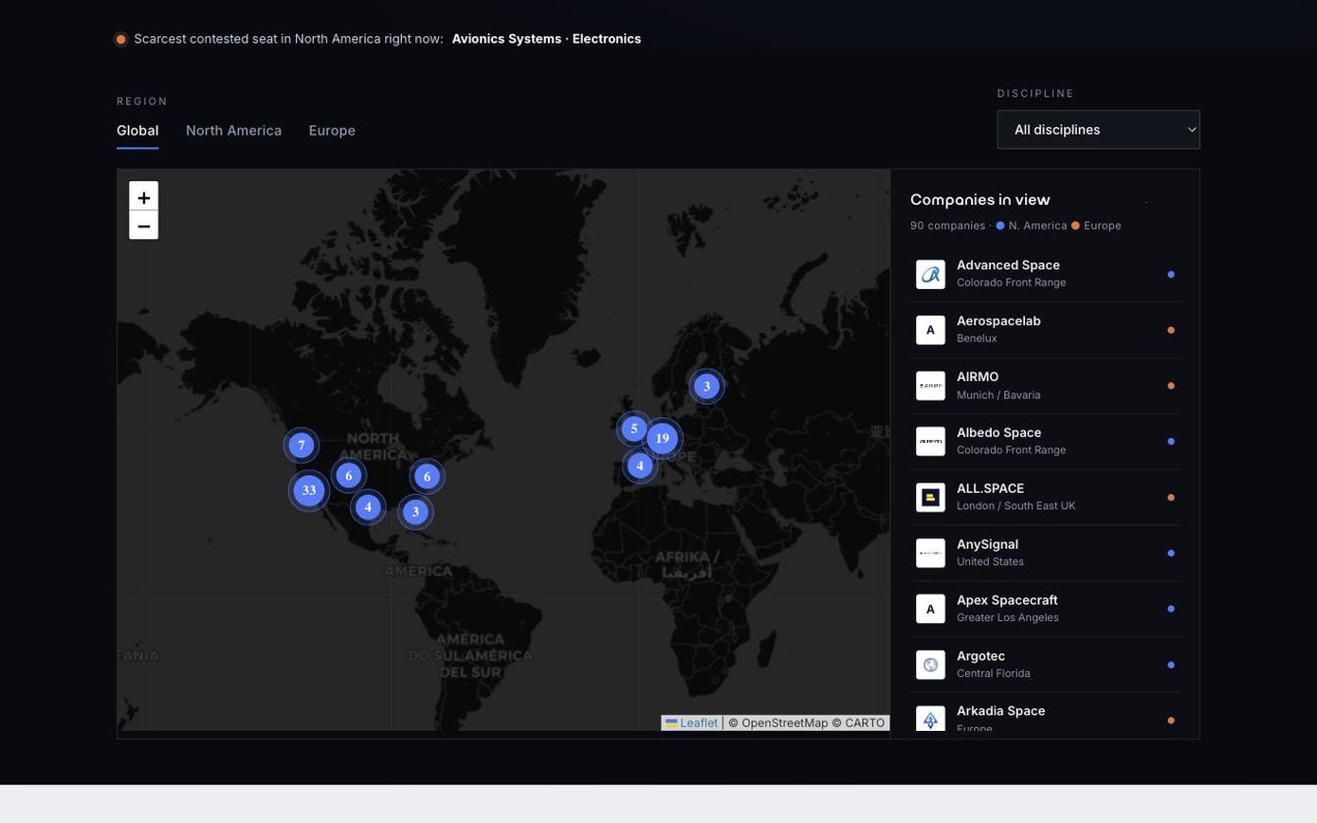The width and height of the screenshot is (1317, 823).
Task: Open the Leaflet attribution link
Action: click(691, 722)
